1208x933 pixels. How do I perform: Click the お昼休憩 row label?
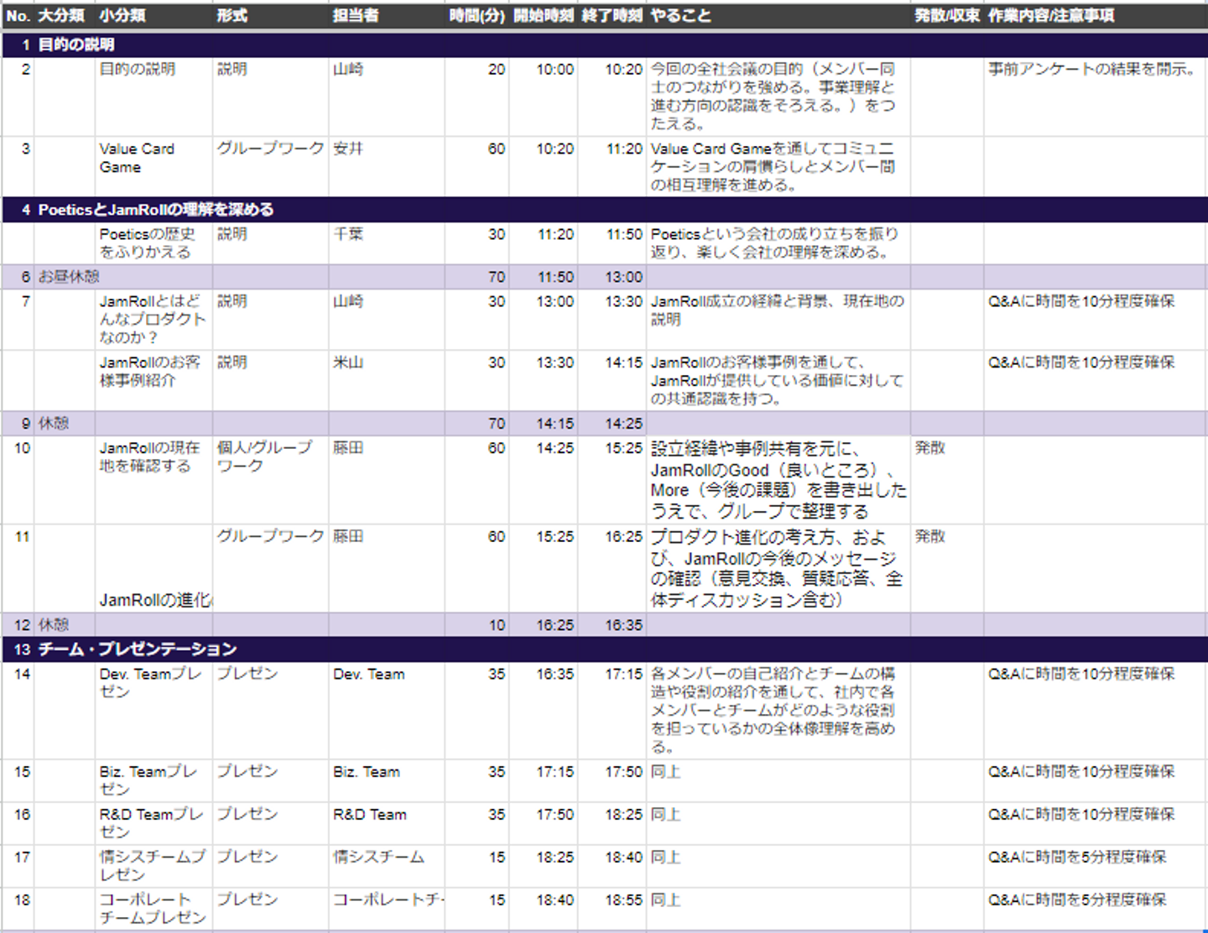coord(69,276)
